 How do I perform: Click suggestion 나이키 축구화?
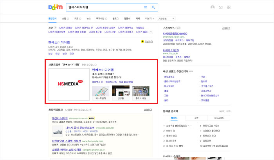95,32
